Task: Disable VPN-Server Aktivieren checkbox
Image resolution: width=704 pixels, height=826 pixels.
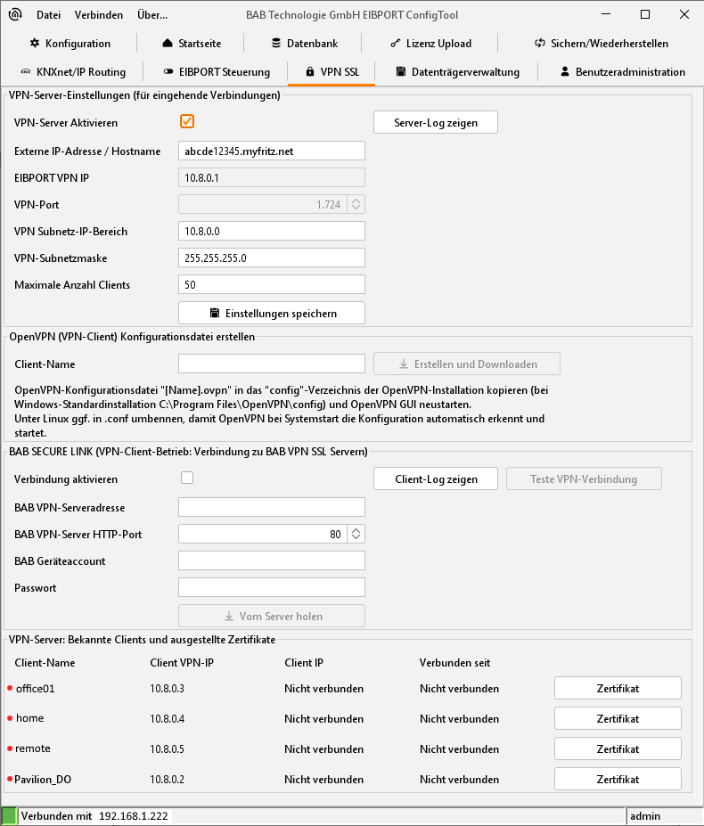Action: pos(187,122)
